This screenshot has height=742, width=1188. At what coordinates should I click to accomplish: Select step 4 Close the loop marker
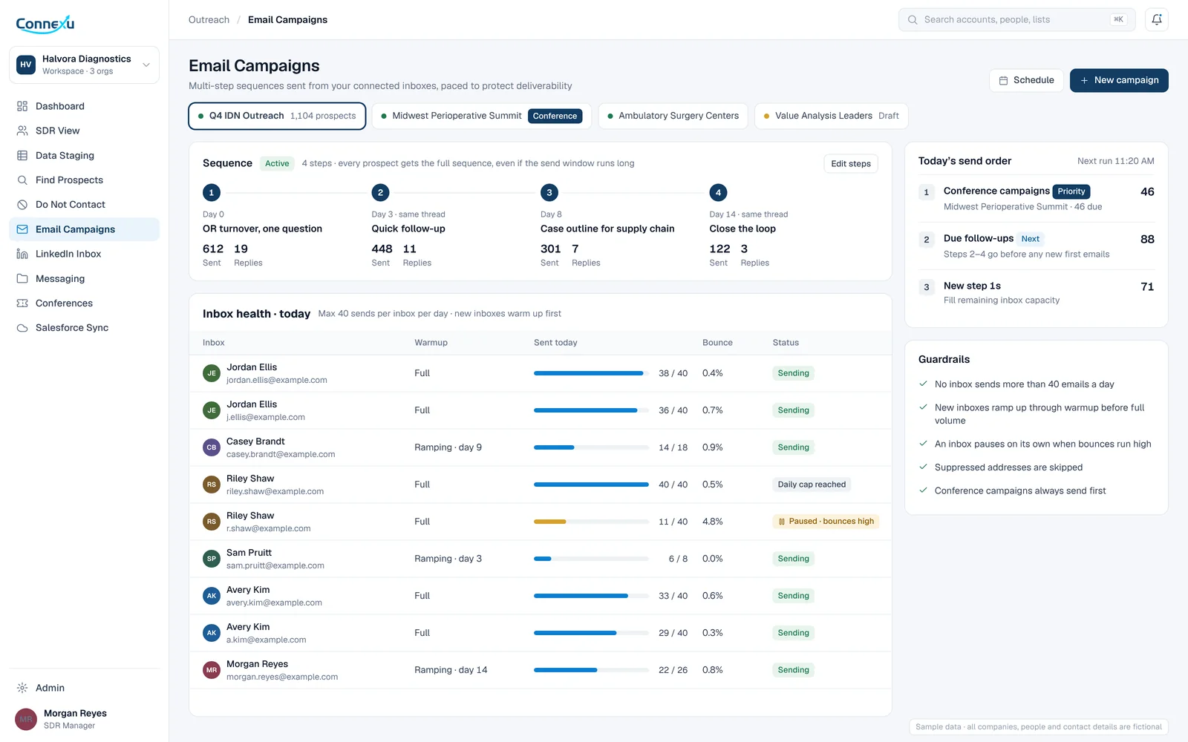[x=718, y=193]
